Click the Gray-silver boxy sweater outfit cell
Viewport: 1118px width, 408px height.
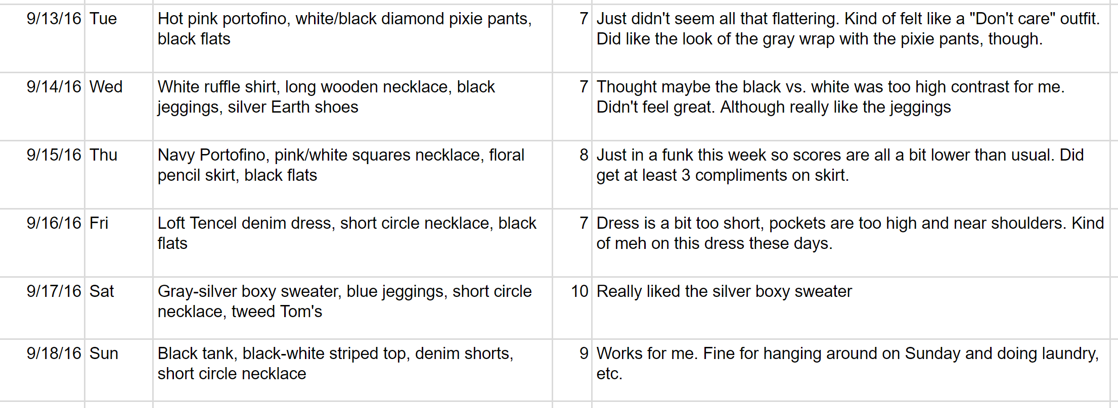click(352, 308)
